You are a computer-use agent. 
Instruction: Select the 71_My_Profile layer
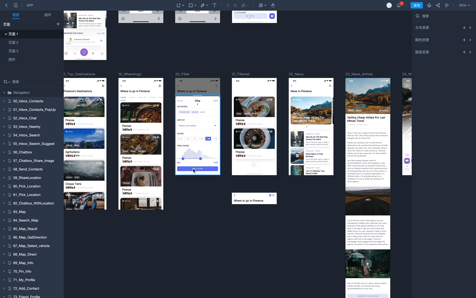point(32,280)
